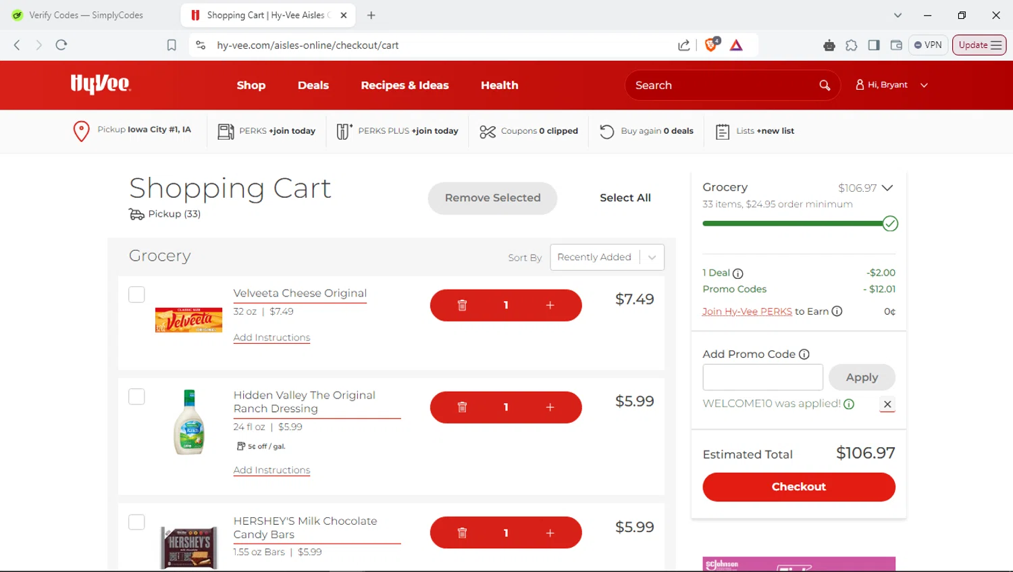Open the Deals menu
Screen dimensions: 1013x572
pos(313,85)
